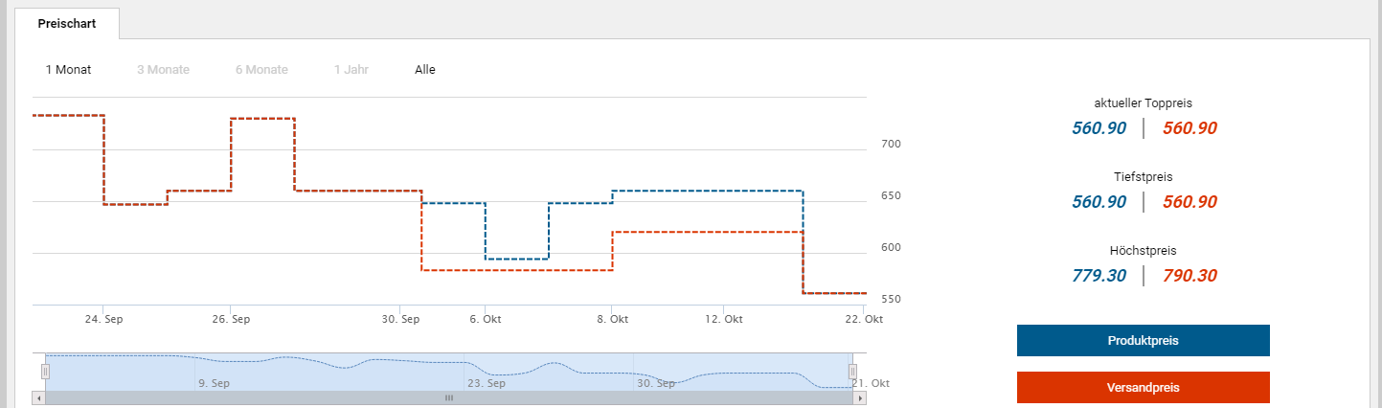This screenshot has height=408, width=1382.
Task: Click the right navigator range handle
Action: pyautogui.click(x=851, y=372)
